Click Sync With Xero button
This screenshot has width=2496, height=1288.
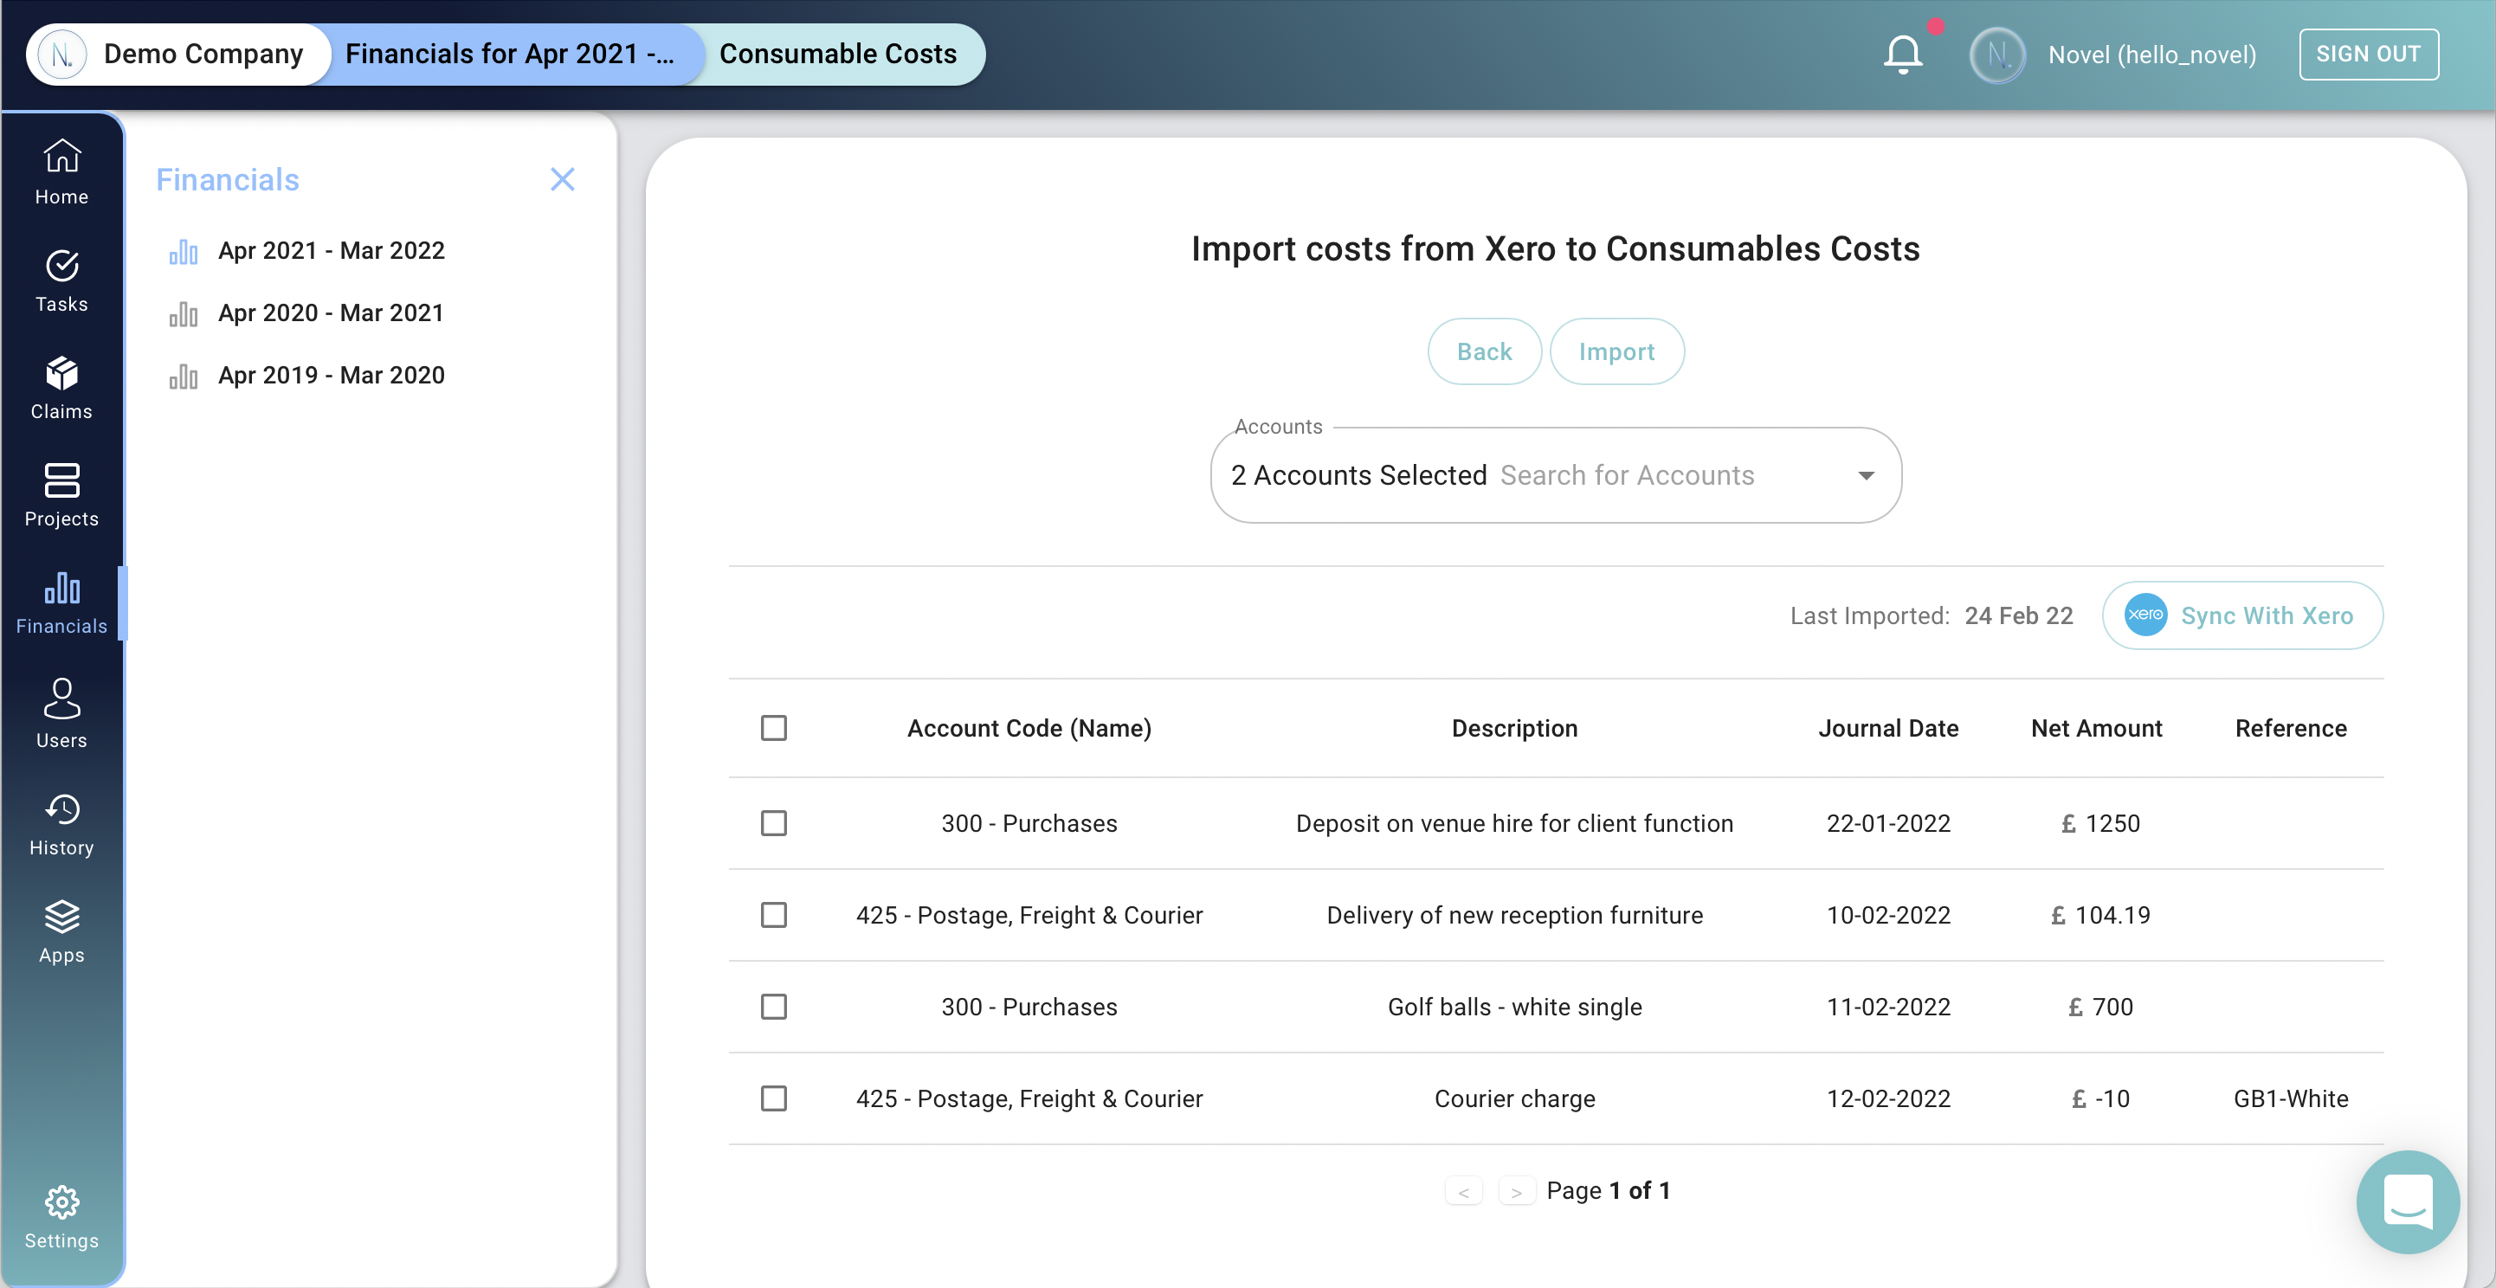point(2267,616)
